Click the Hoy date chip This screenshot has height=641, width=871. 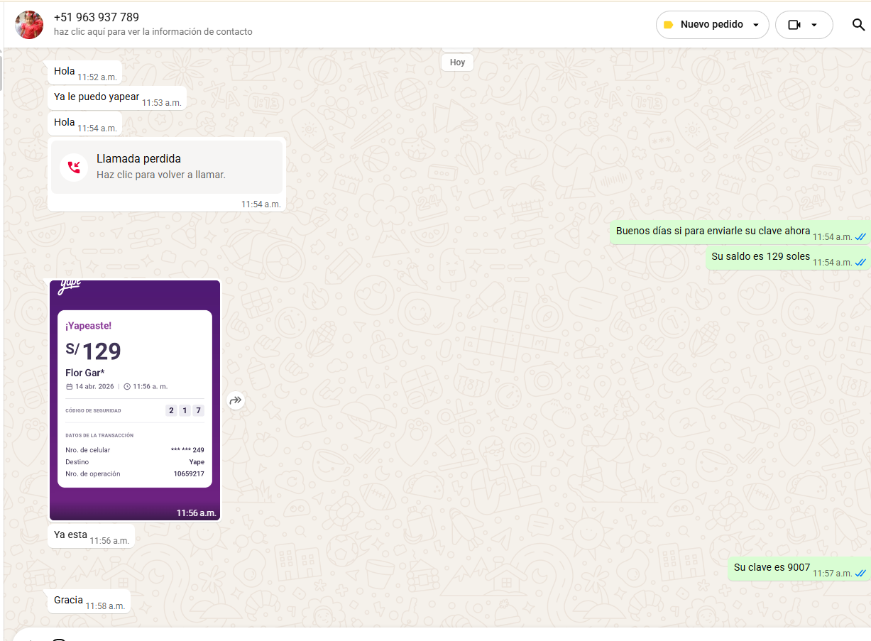[x=457, y=62]
